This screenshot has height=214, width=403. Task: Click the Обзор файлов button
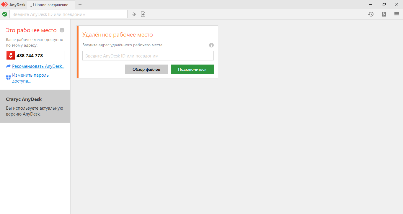(x=146, y=69)
